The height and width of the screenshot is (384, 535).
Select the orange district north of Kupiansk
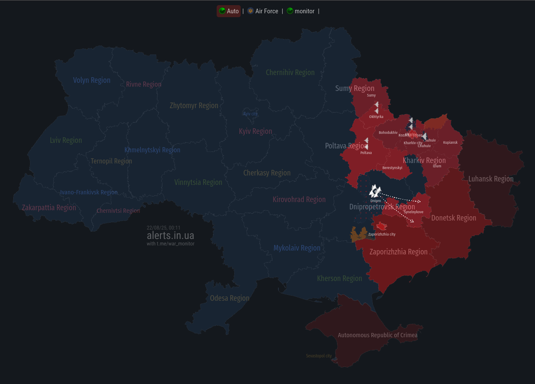[x=436, y=123]
